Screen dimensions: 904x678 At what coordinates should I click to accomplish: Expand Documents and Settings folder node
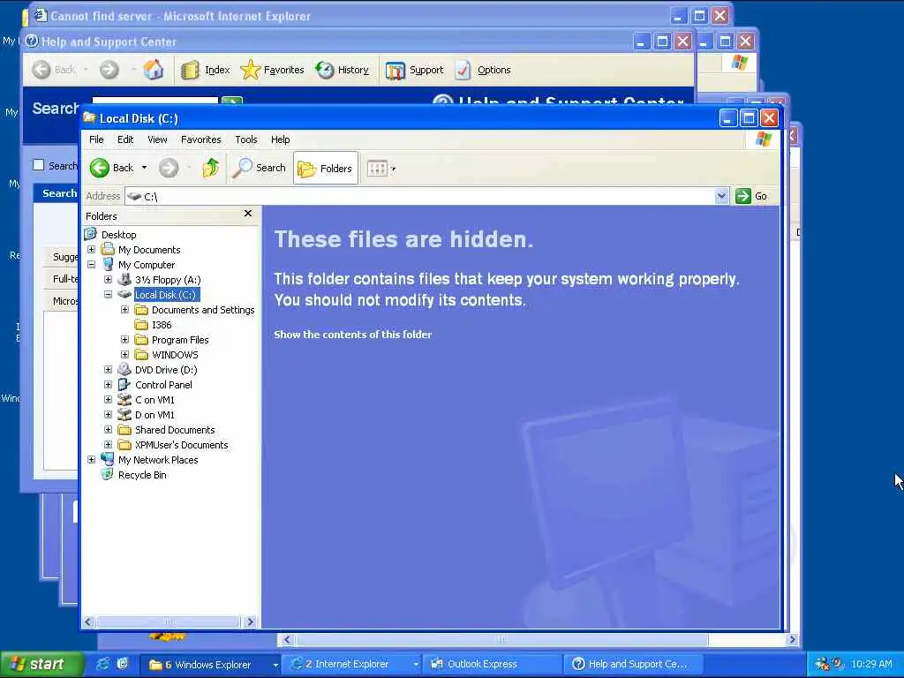(x=124, y=310)
